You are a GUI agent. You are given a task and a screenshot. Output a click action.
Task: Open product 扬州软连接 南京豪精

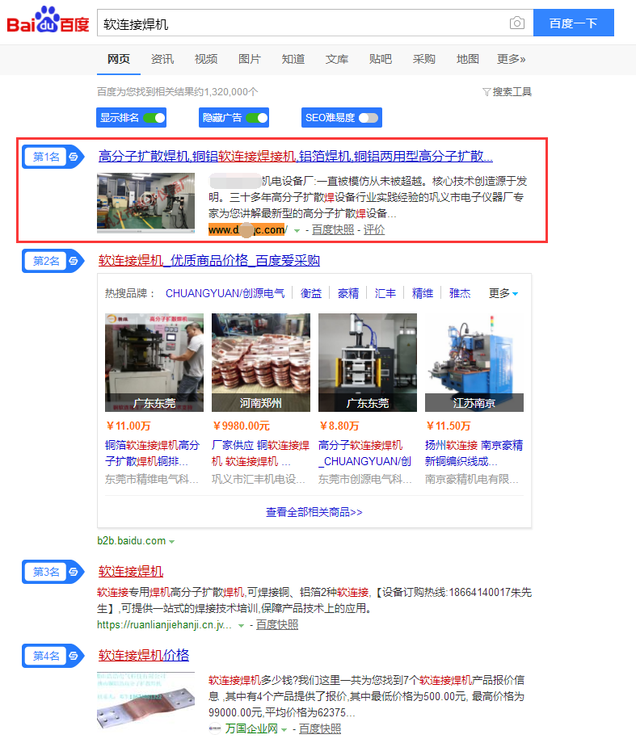pos(474,454)
